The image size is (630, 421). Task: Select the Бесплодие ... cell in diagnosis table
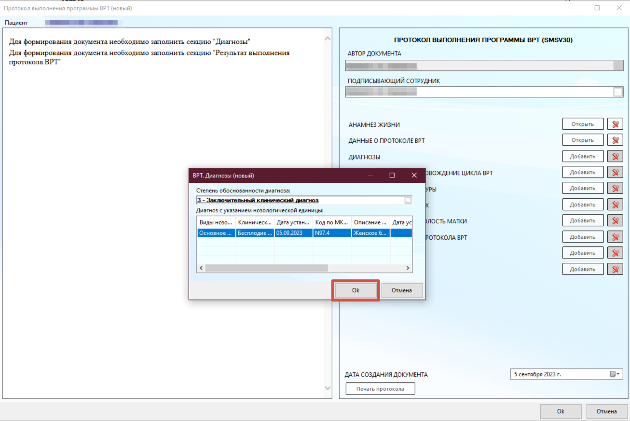[x=255, y=233]
